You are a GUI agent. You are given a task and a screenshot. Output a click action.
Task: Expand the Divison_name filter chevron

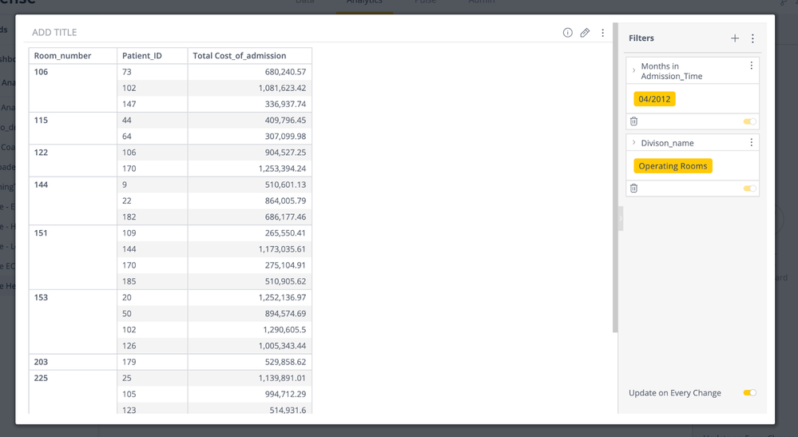coord(634,143)
